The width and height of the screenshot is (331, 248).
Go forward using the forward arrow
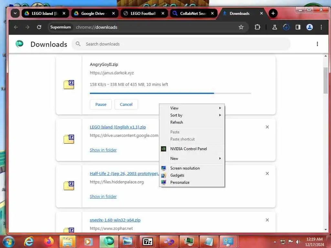click(27, 27)
